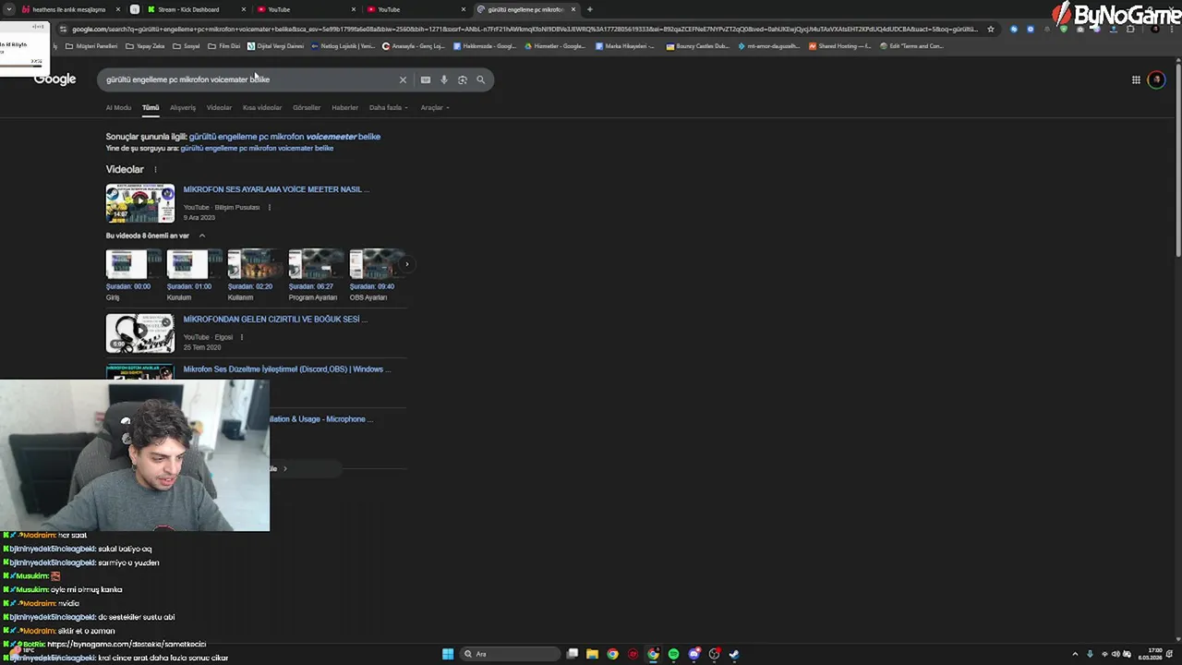Open the Film Dizi bookmarks folder
This screenshot has width=1182, height=665.
click(224, 46)
